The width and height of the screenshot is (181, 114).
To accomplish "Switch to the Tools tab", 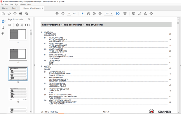I will [14, 8].
